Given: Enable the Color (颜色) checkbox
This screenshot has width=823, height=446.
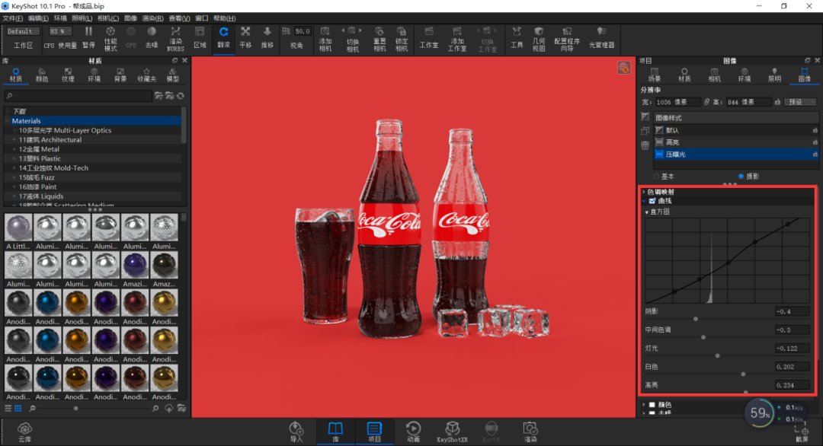Looking at the screenshot, I should [x=652, y=405].
